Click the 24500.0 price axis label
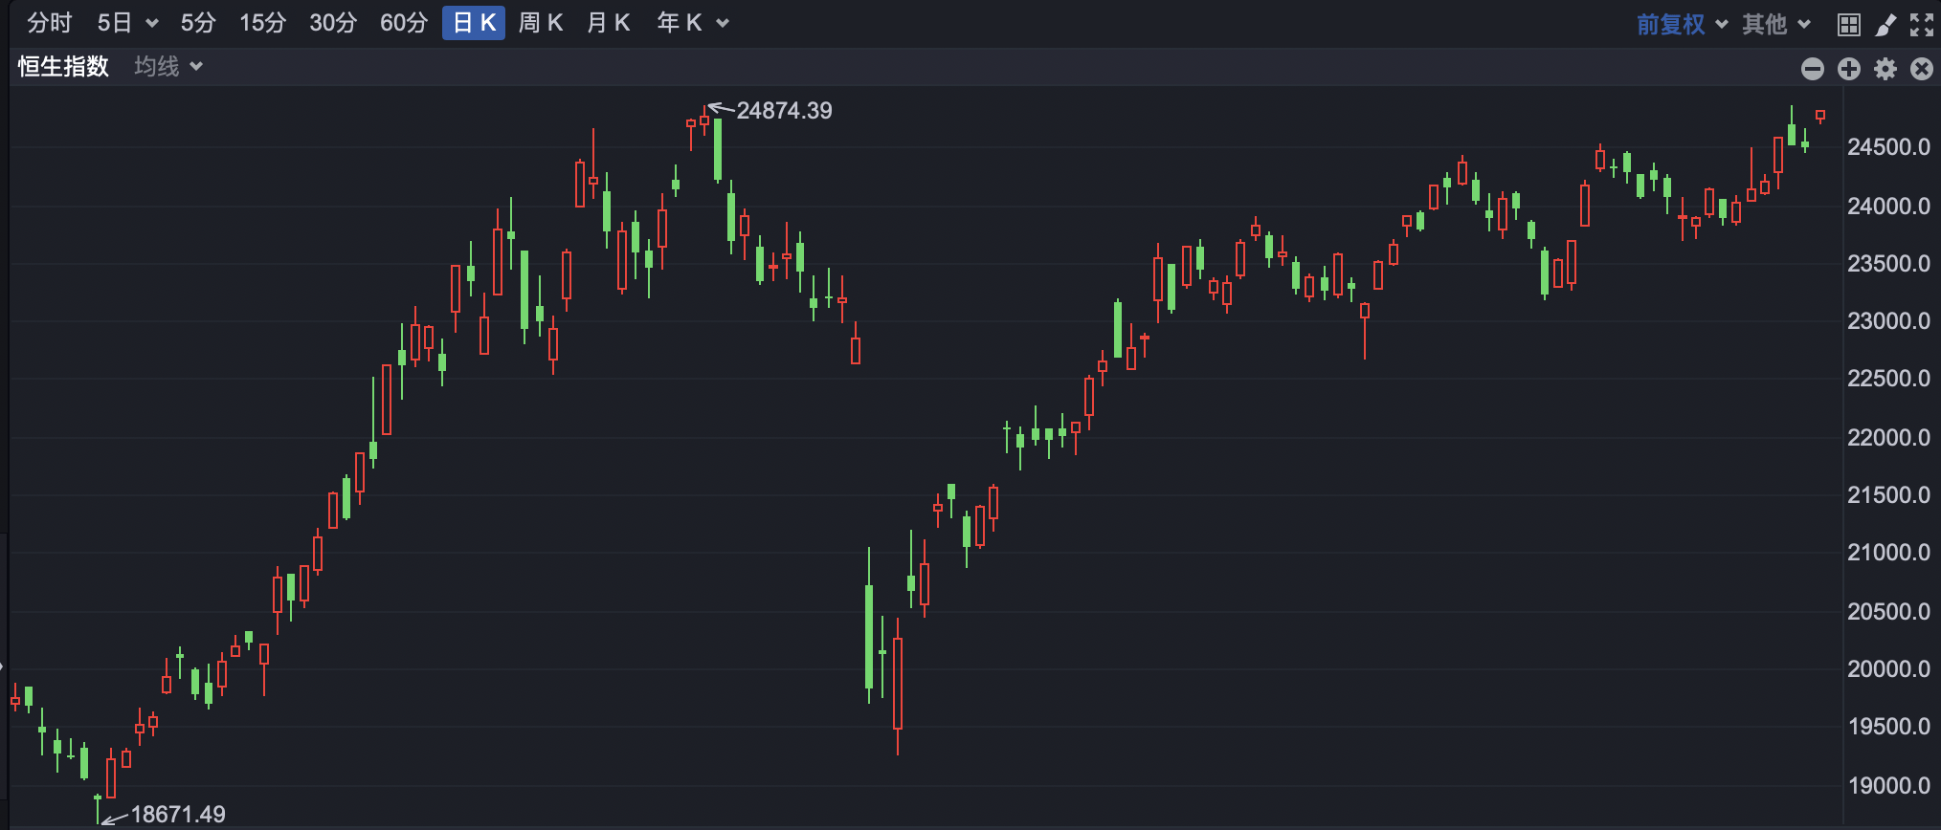1941x830 pixels. coord(1888,147)
